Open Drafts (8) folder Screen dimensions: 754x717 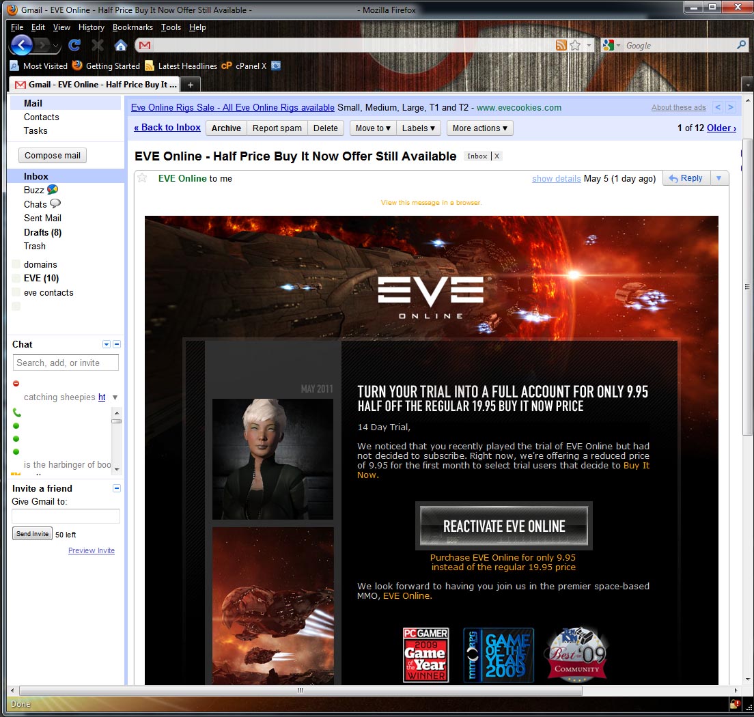click(x=43, y=232)
